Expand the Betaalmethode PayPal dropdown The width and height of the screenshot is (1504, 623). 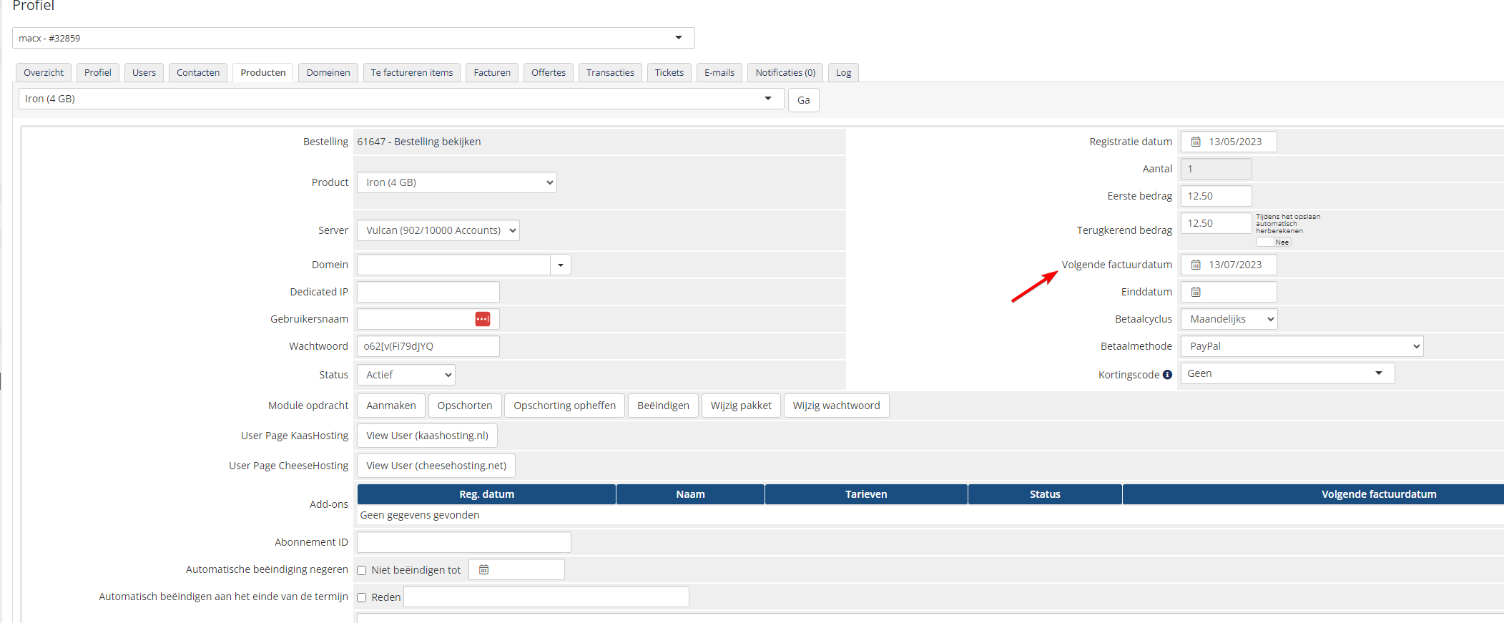tap(1302, 346)
